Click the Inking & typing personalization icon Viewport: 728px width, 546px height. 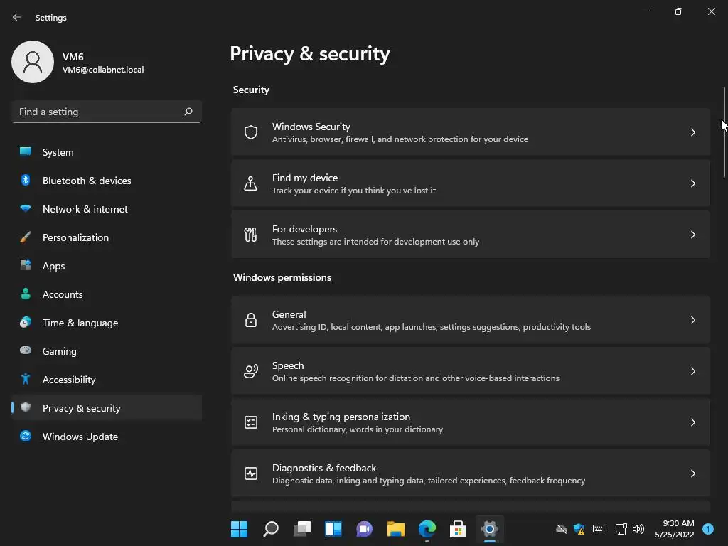251,422
